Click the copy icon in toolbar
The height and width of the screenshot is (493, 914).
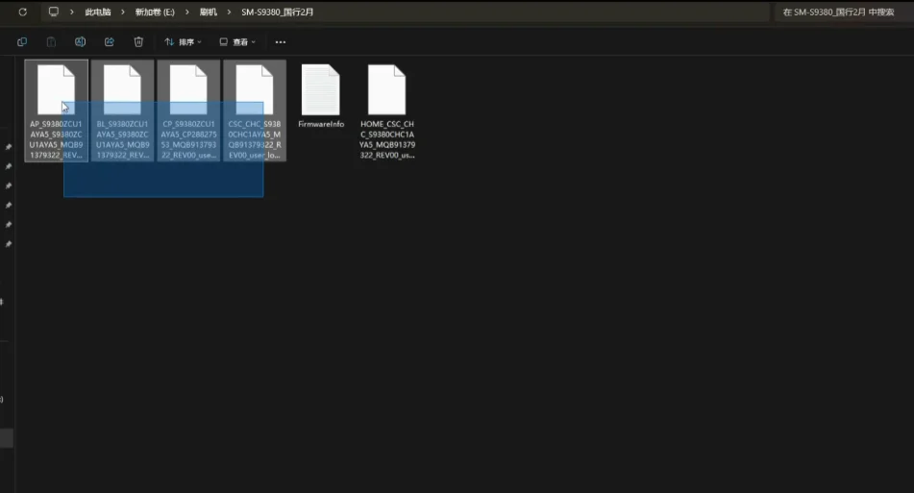[x=22, y=42]
